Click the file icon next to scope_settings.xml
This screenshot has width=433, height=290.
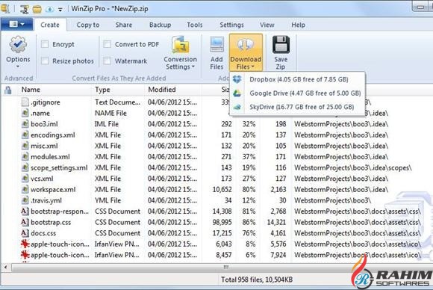(x=25, y=167)
